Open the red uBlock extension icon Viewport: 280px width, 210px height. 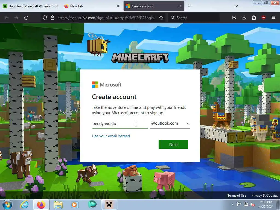[263, 17]
